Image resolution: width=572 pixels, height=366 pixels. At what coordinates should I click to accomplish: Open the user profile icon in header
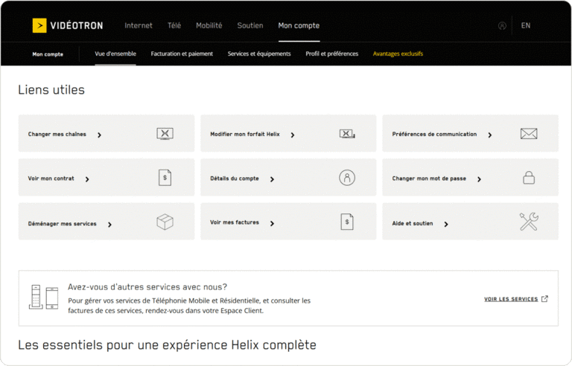[502, 26]
